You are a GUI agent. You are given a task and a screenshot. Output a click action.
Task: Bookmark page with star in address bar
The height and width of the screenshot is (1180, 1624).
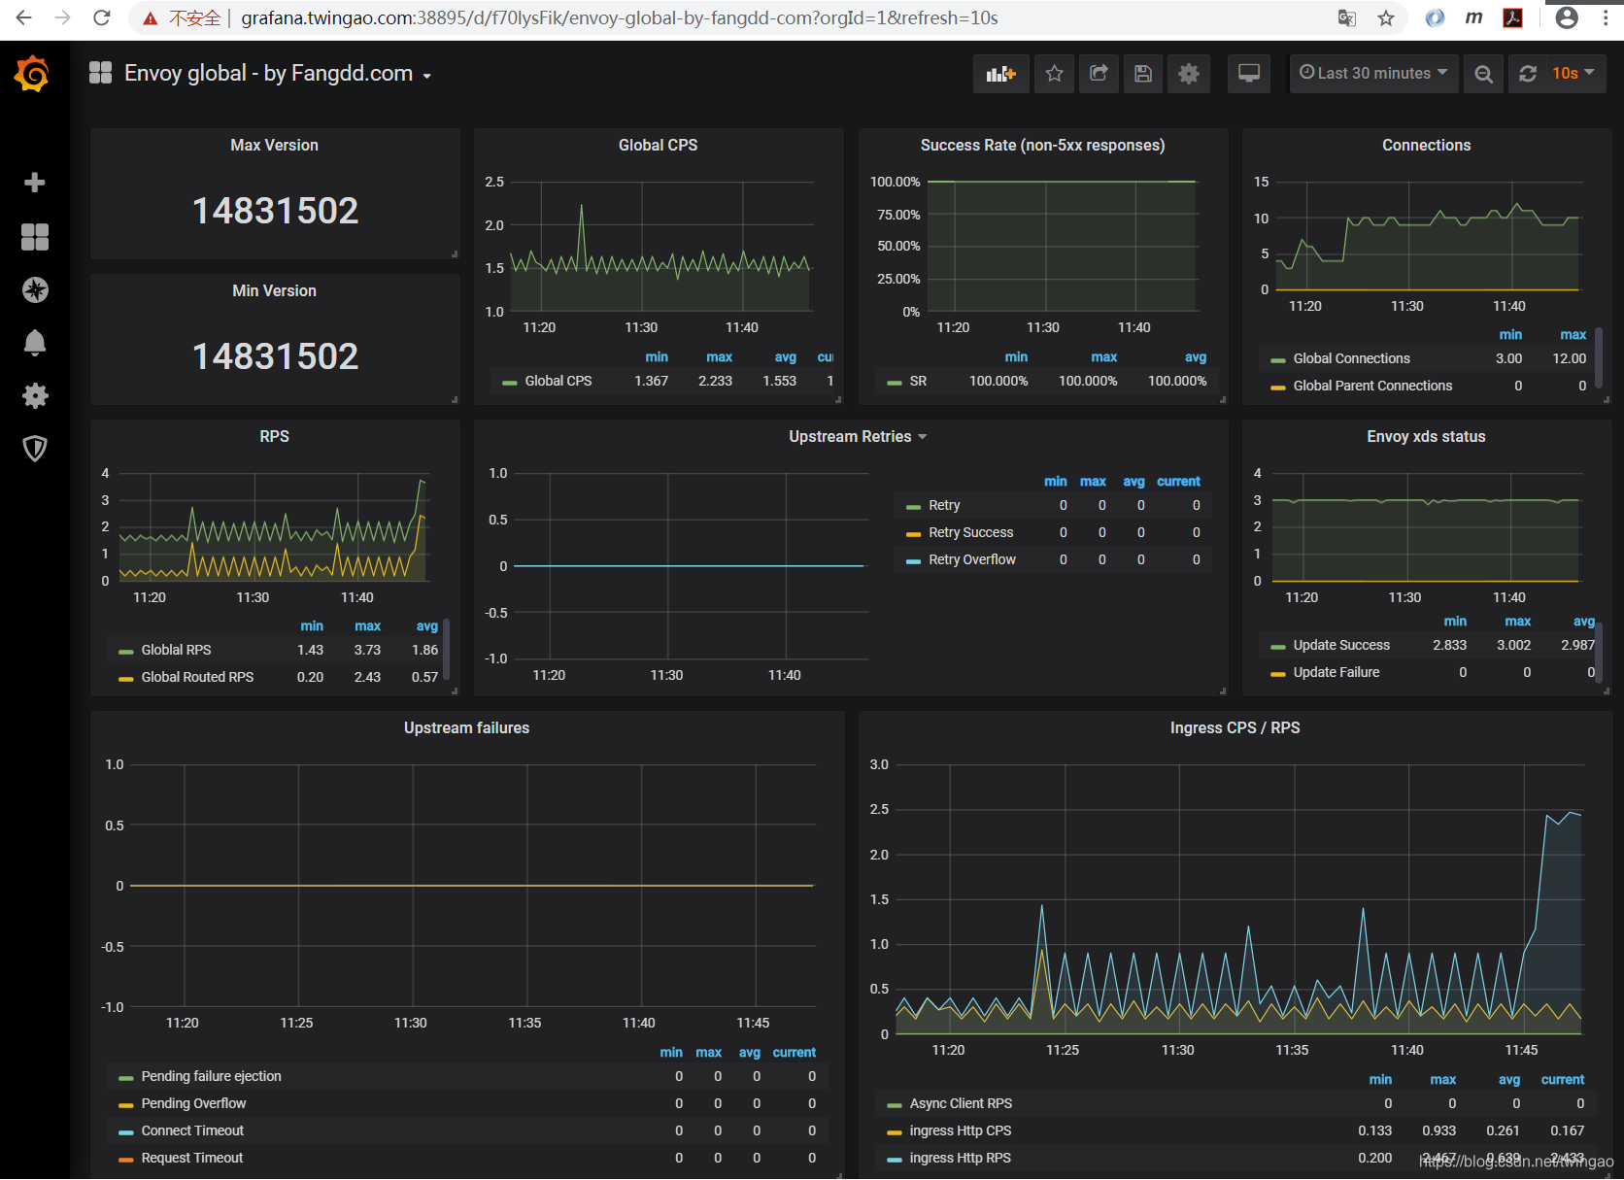coord(1386,17)
